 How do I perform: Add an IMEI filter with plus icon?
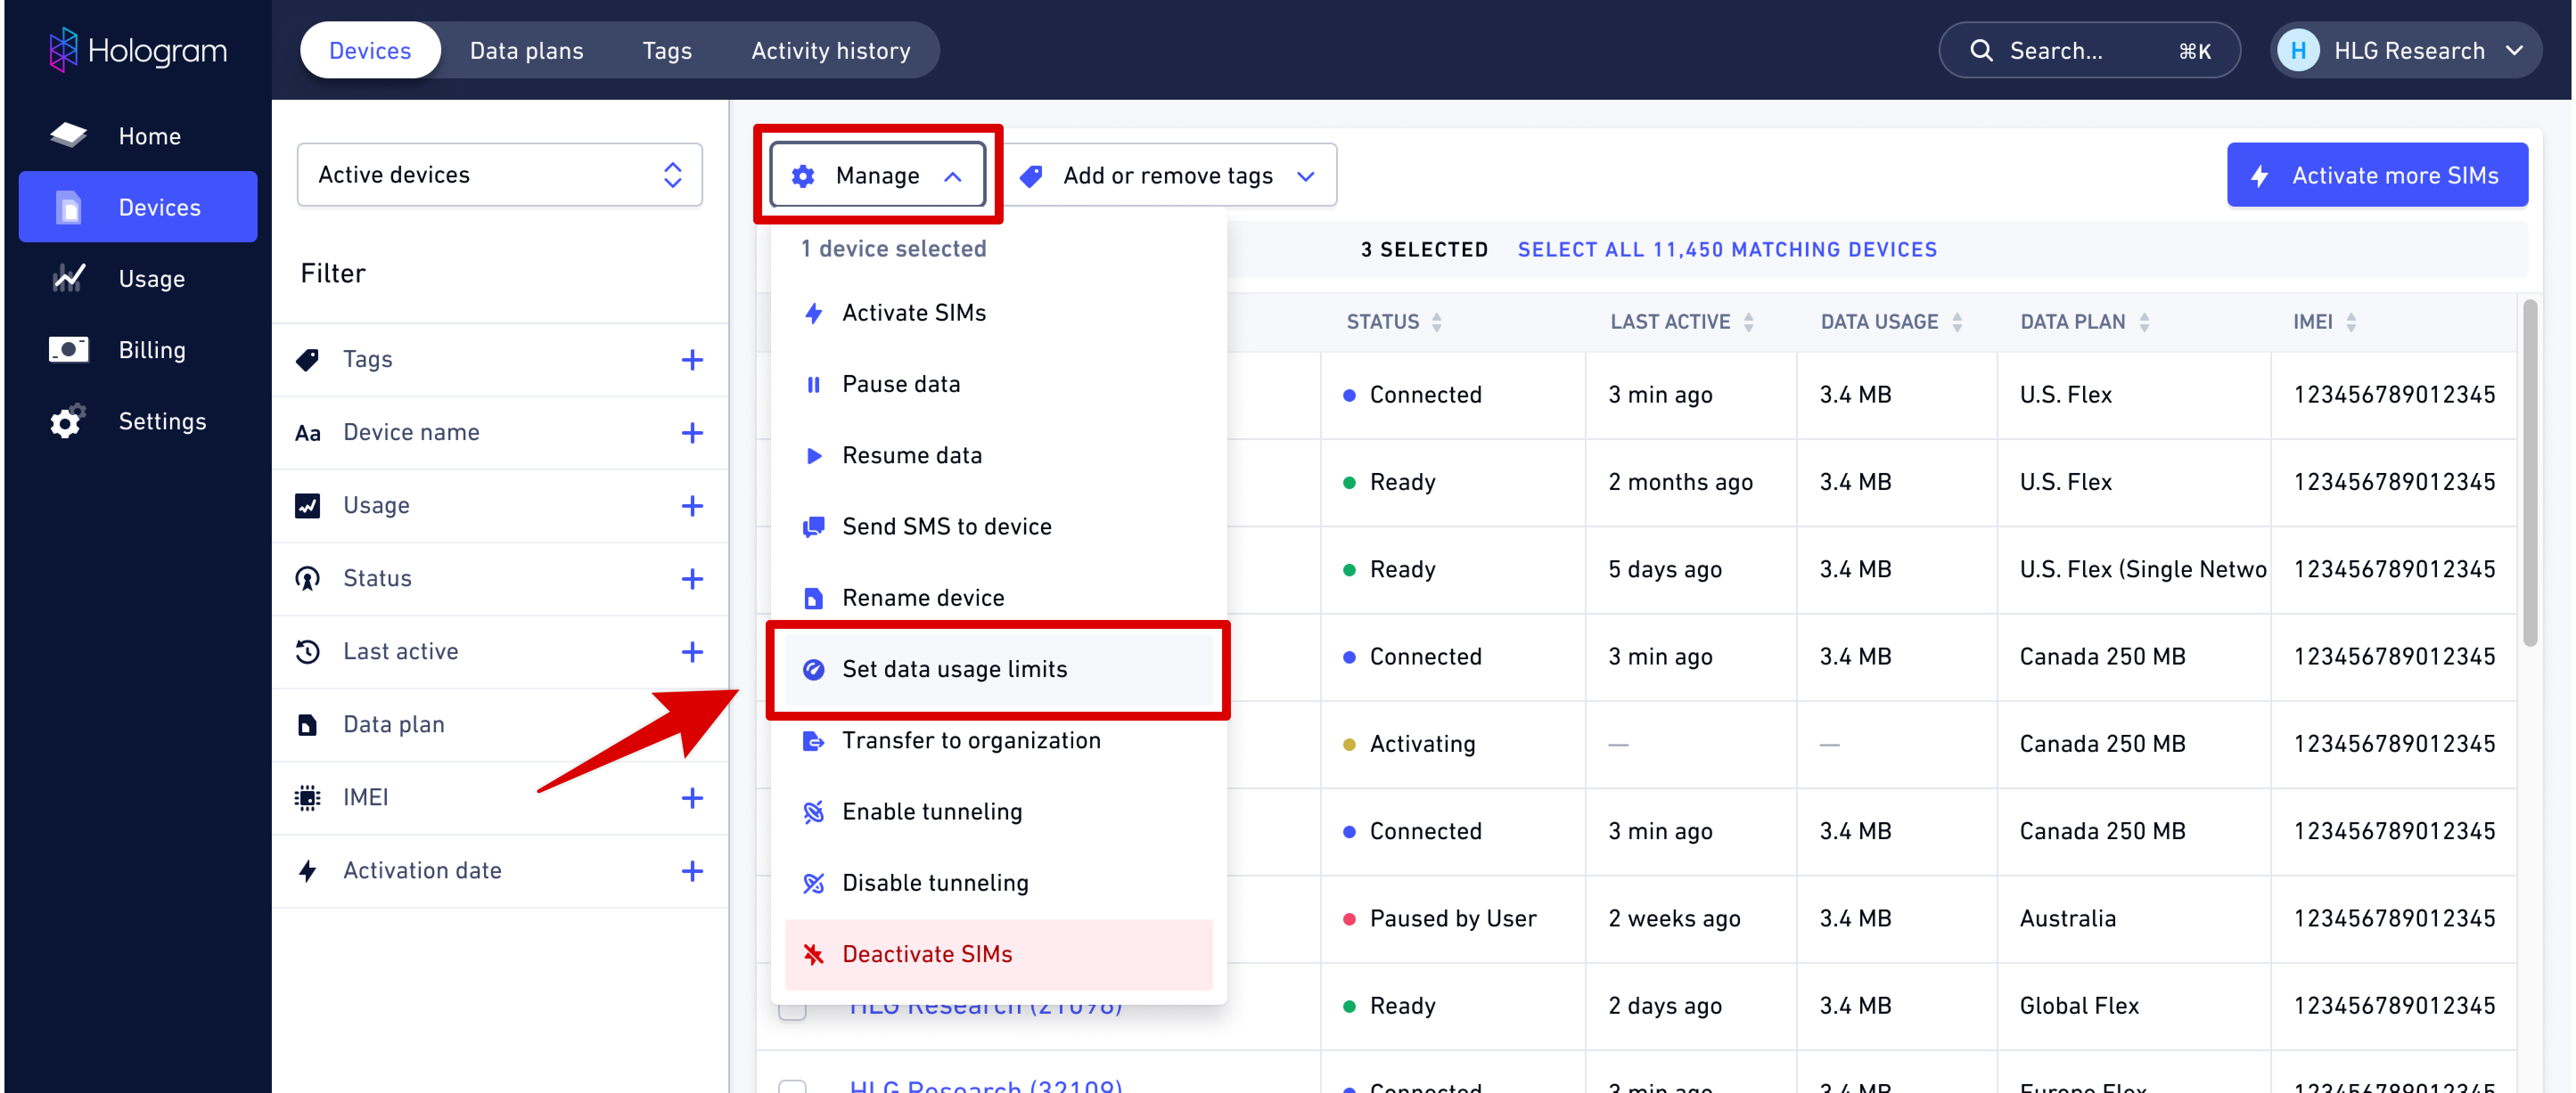692,797
